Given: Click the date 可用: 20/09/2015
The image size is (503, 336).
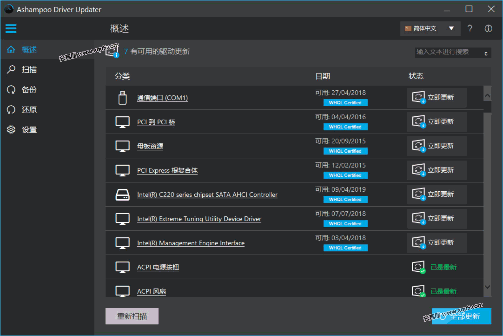Looking at the screenshot, I should point(340,141).
